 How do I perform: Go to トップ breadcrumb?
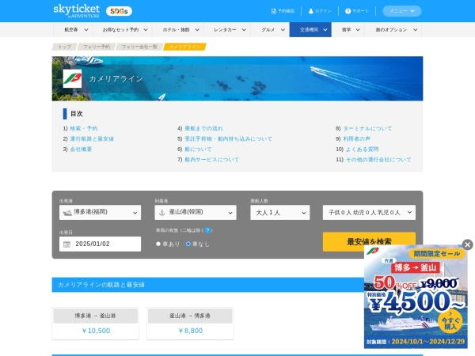65,47
